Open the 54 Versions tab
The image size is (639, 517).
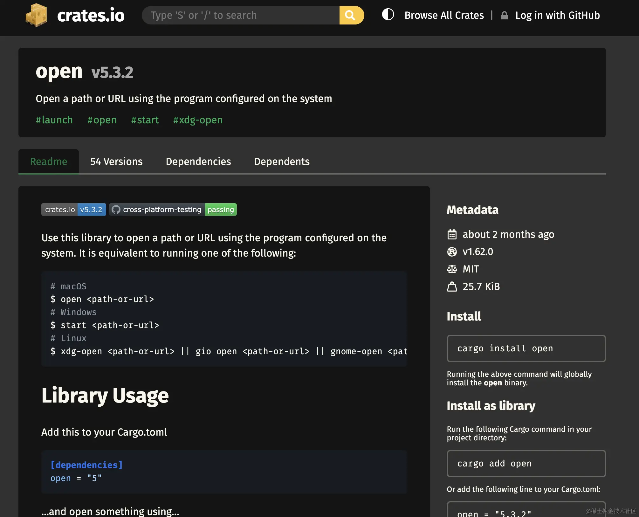click(116, 162)
